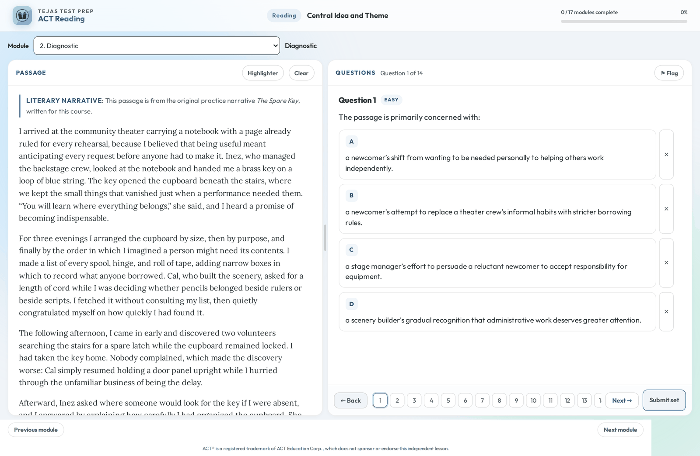The width and height of the screenshot is (700, 456).
Task: Open the Previous module
Action: (36, 430)
